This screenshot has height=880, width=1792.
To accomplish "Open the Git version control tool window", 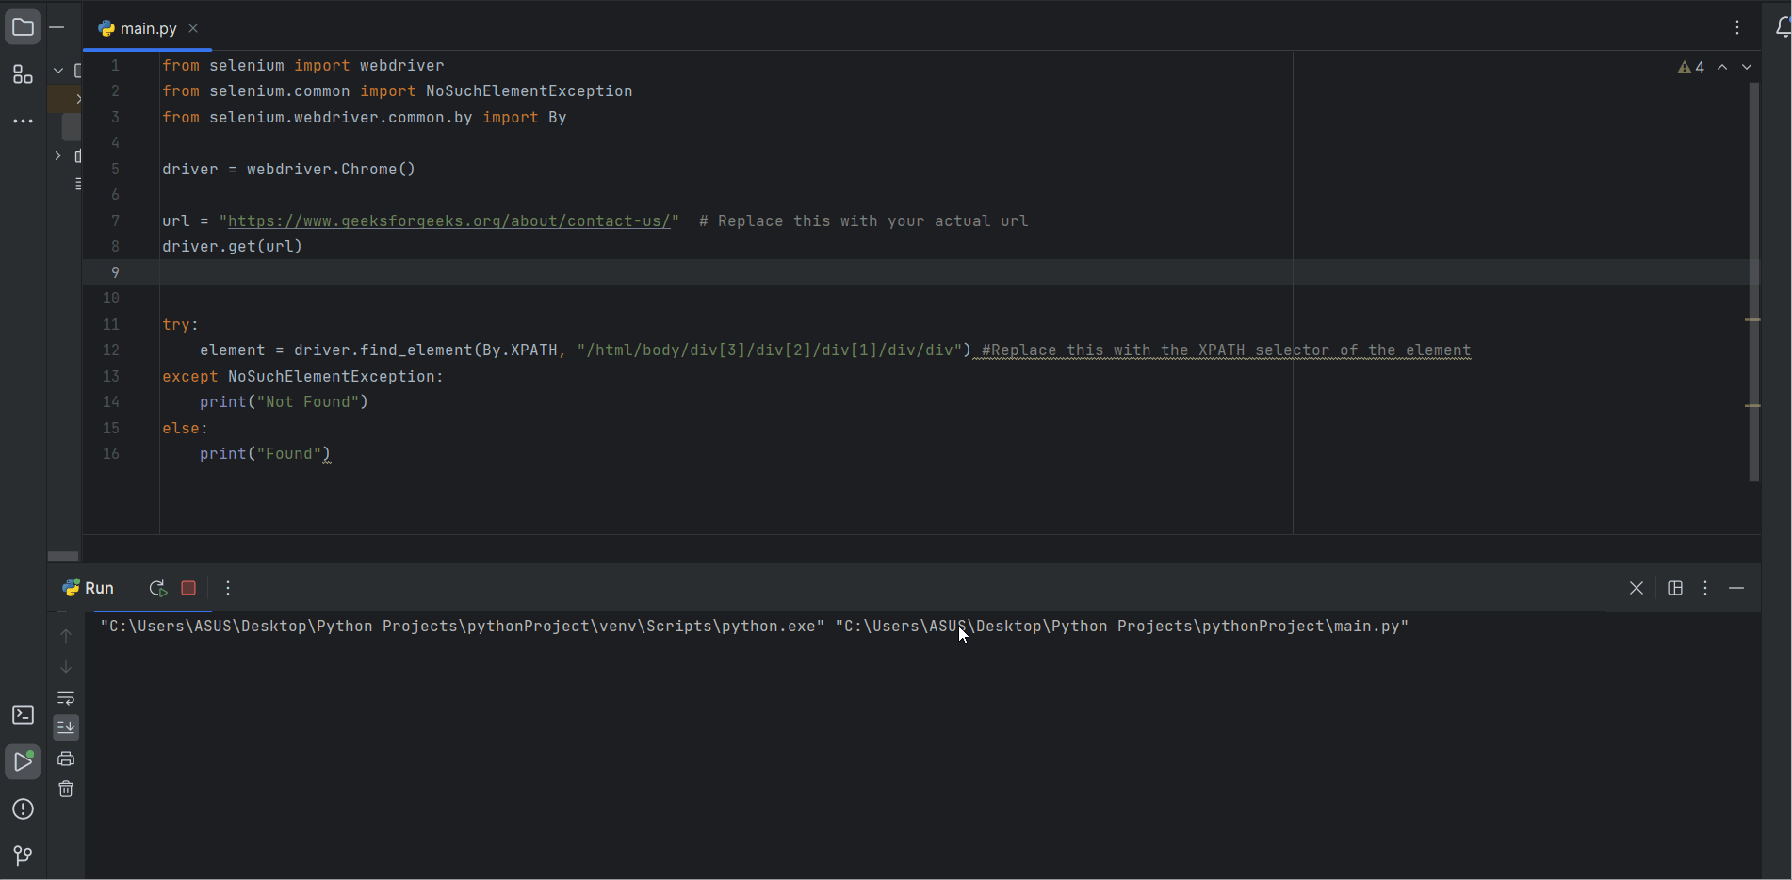I will click(x=23, y=855).
